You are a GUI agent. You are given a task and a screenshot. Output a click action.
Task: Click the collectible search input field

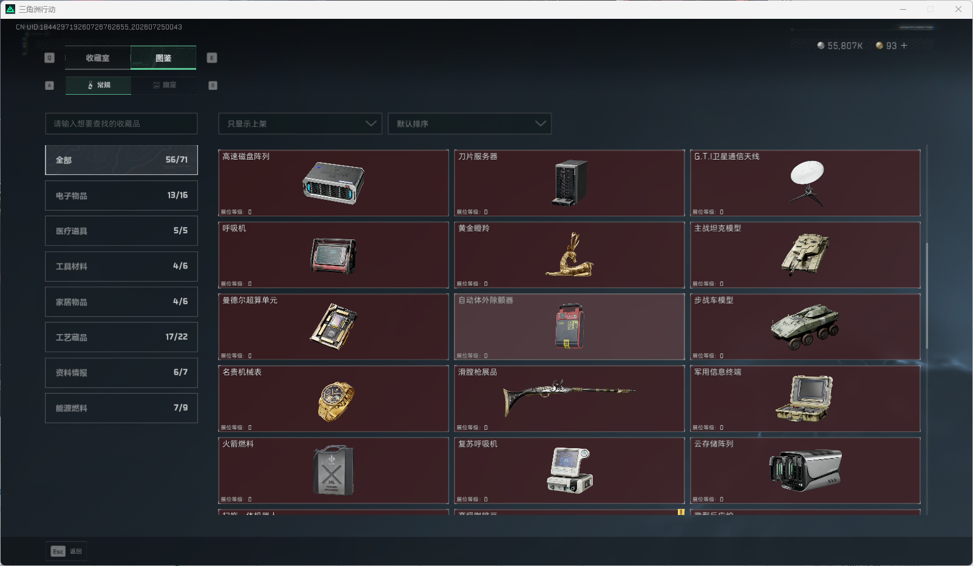(x=121, y=123)
